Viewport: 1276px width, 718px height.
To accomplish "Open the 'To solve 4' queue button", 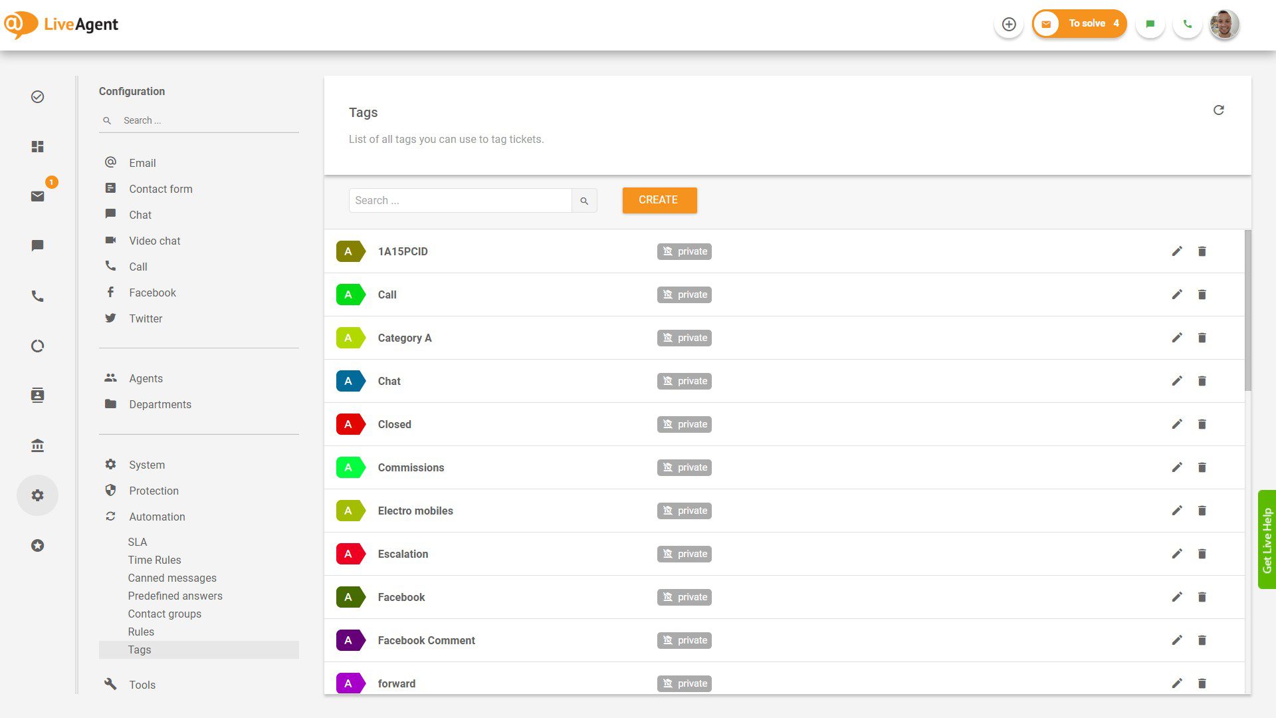I will tap(1079, 23).
